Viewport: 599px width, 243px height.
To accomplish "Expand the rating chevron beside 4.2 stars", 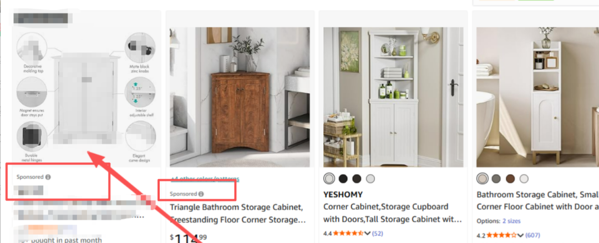I will 521,235.
